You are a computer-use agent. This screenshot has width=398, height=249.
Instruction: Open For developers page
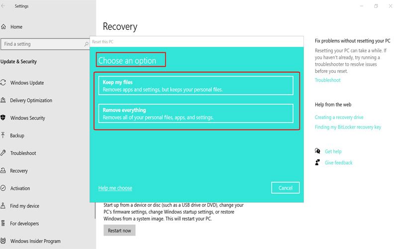(x=24, y=223)
